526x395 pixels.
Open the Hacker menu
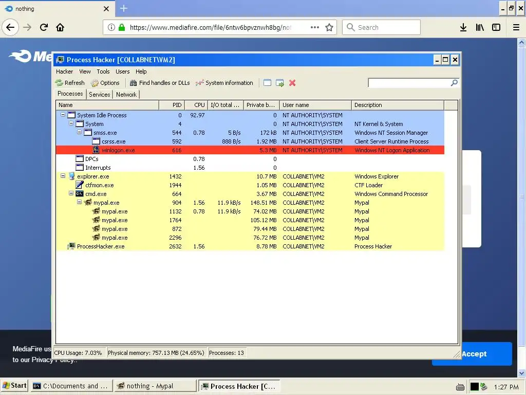click(x=64, y=71)
